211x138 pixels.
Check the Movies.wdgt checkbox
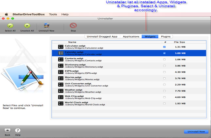[x=164, y=78]
